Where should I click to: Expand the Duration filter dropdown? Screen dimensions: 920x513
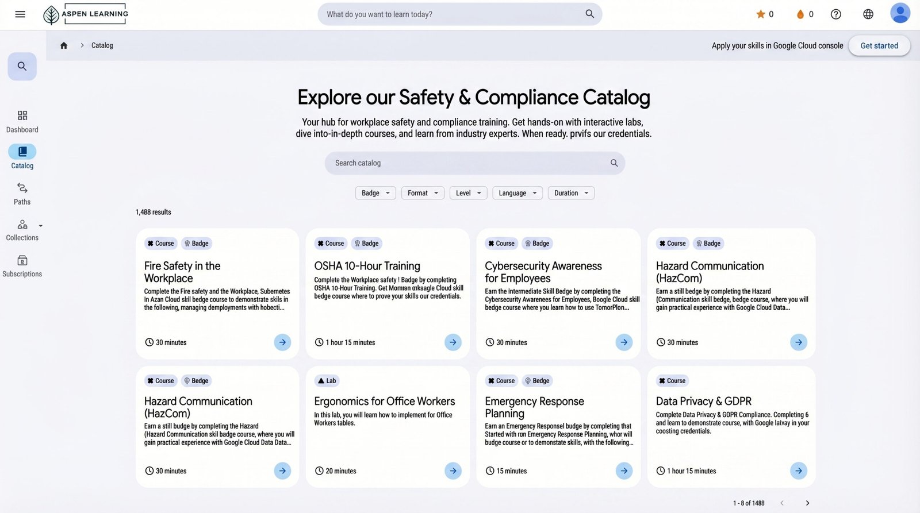click(571, 193)
